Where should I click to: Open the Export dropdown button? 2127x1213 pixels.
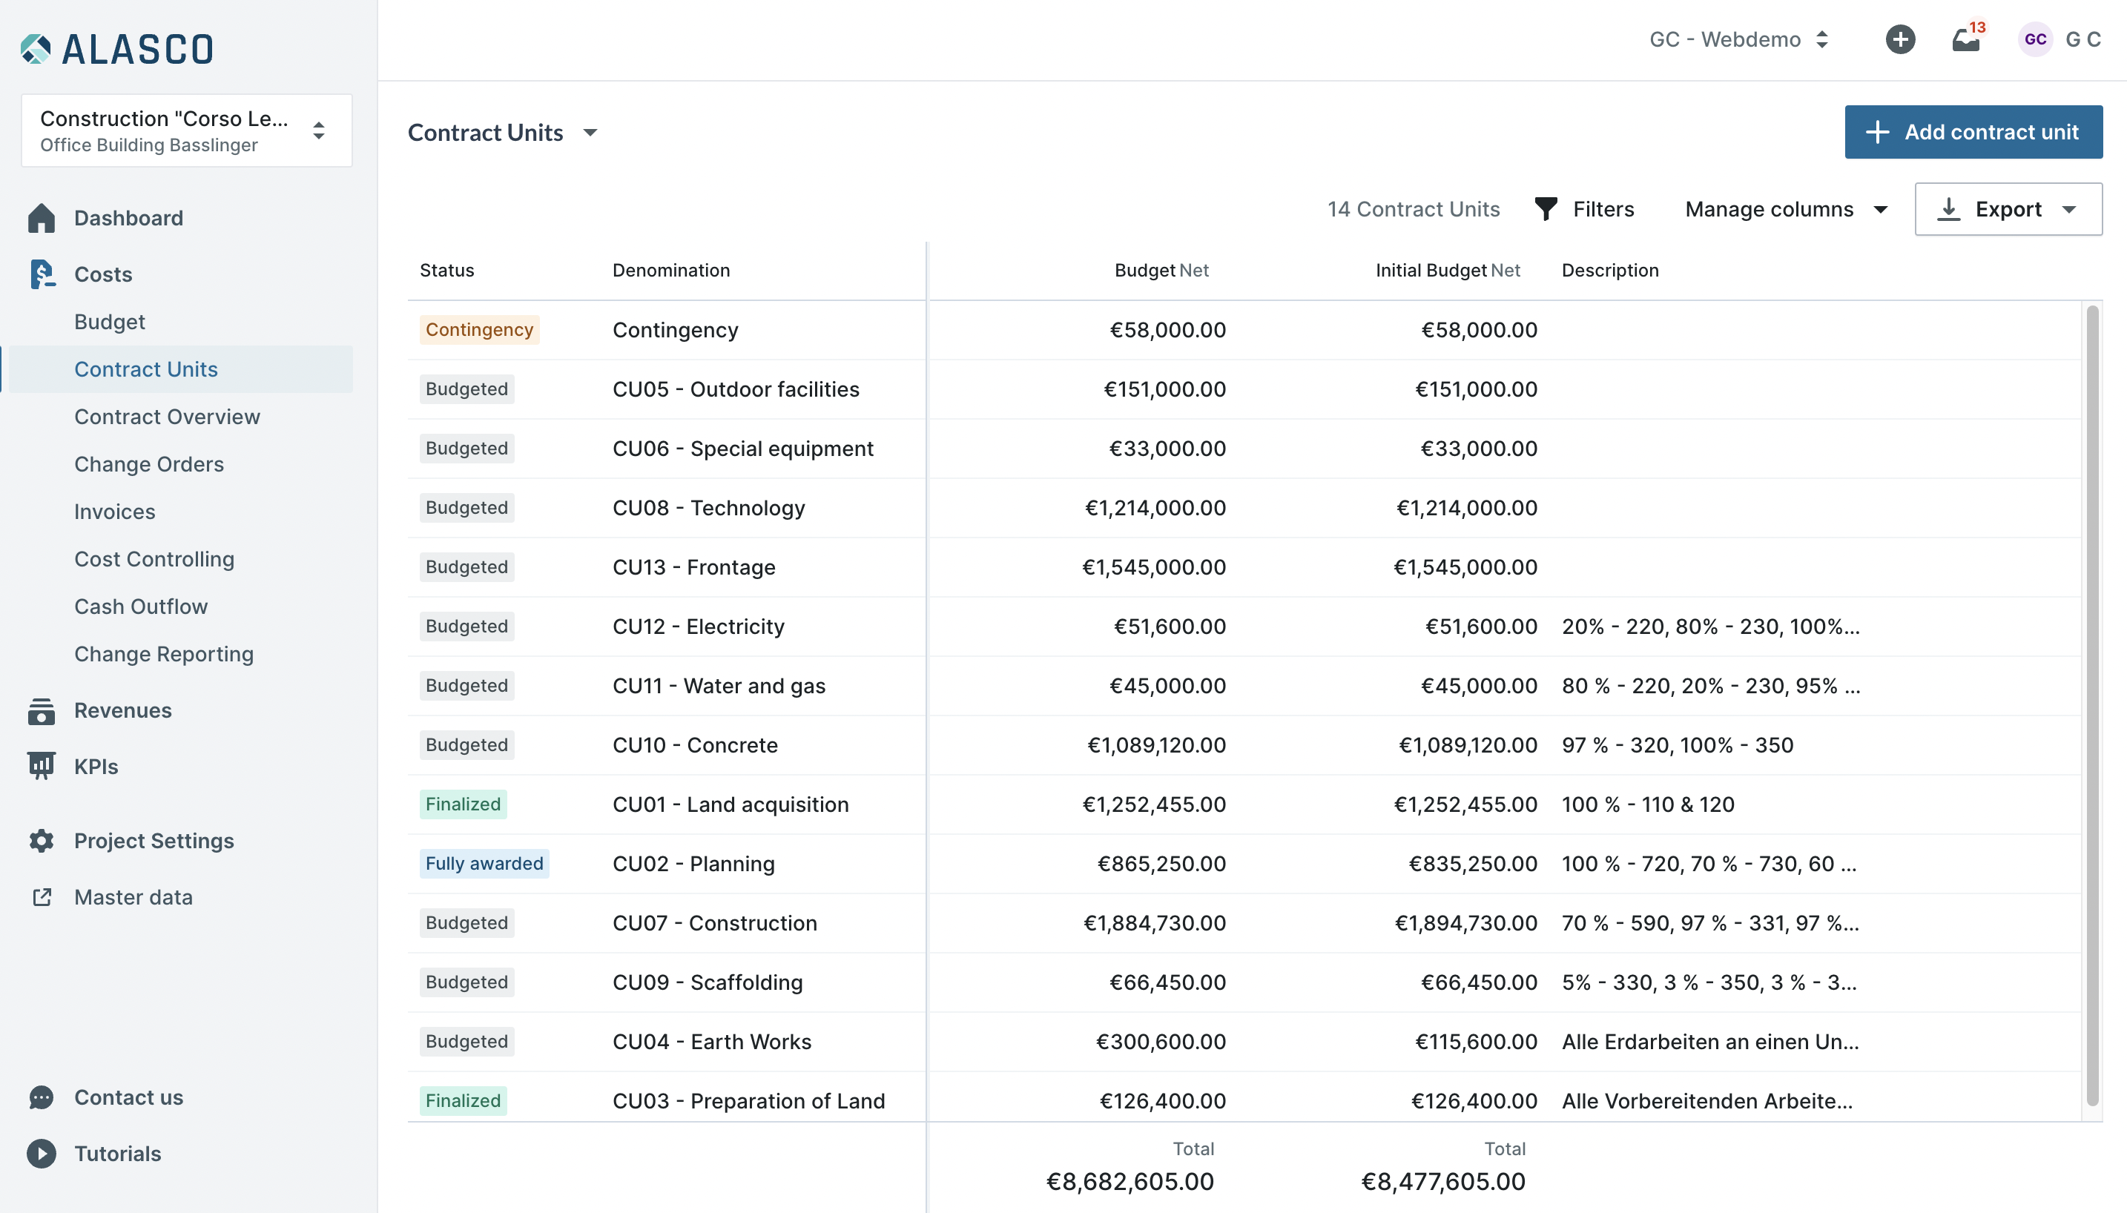coord(2008,209)
